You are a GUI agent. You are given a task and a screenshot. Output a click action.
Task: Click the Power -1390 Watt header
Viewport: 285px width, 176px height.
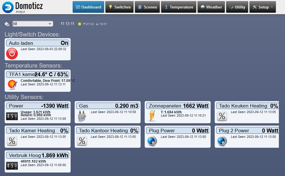[38, 106]
